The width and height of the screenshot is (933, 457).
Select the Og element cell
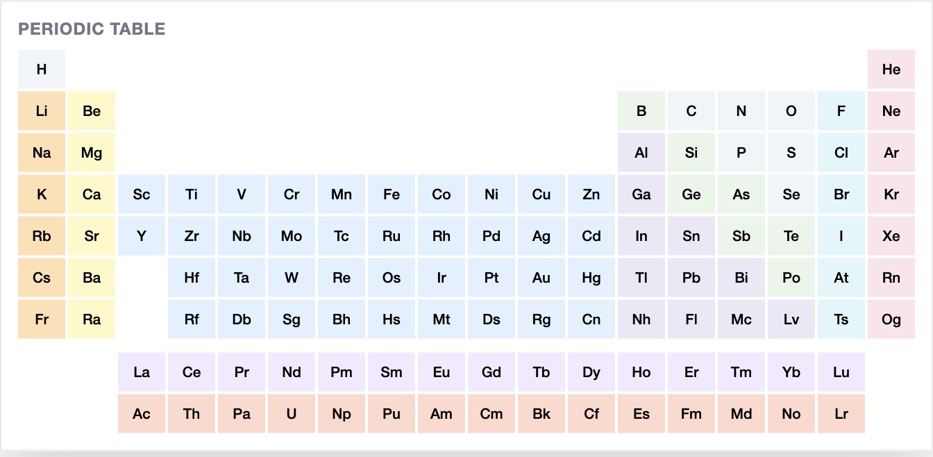point(891,319)
